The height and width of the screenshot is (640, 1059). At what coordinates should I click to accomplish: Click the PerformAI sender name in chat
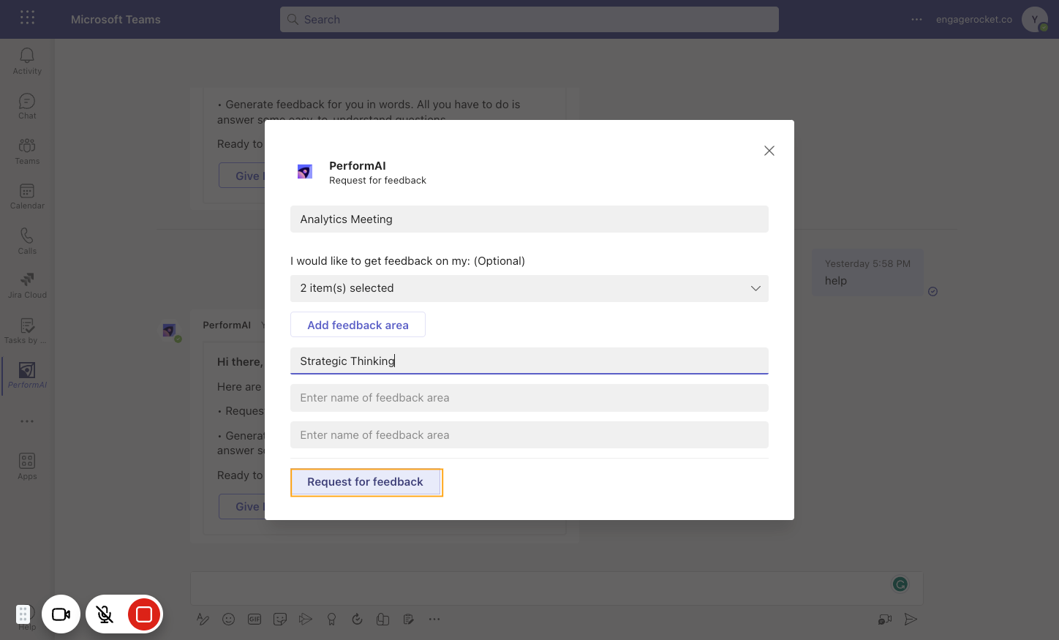[x=227, y=325]
